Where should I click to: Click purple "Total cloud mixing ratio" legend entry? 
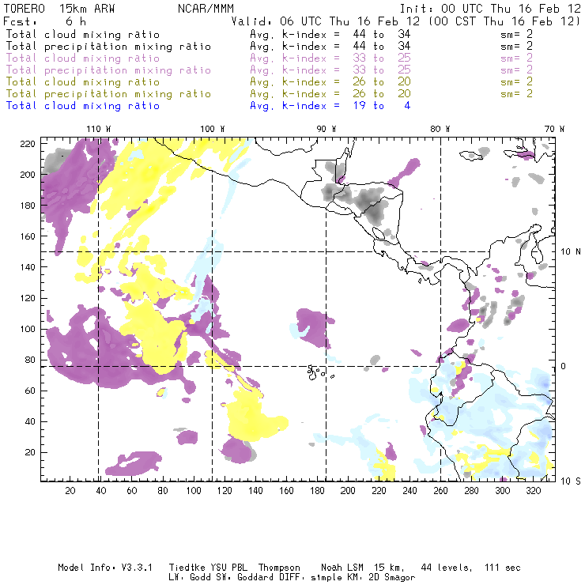click(83, 58)
